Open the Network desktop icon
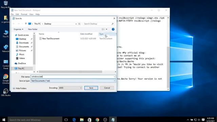The image size is (217, 122). pyautogui.click(x=6, y=48)
